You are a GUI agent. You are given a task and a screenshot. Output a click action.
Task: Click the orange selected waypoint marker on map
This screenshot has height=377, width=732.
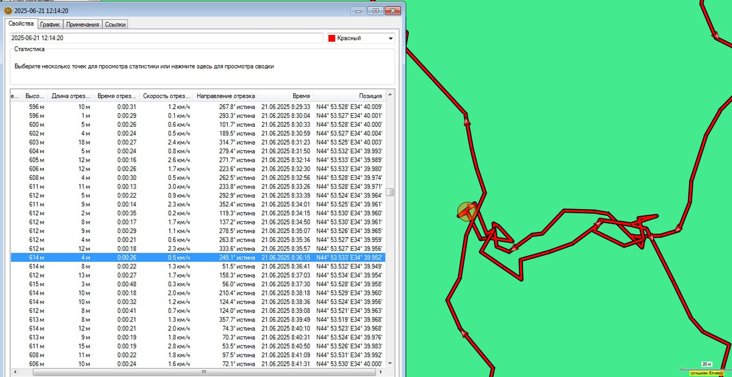click(x=467, y=211)
